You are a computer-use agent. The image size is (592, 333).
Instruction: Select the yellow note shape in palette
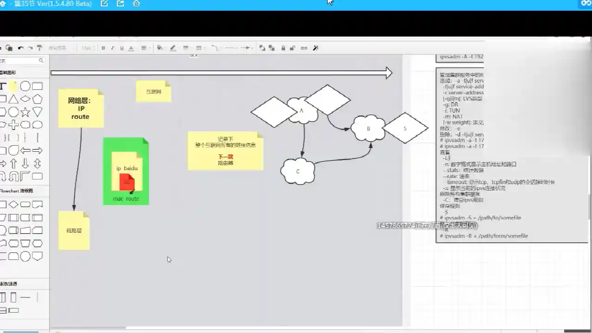click(x=13, y=86)
